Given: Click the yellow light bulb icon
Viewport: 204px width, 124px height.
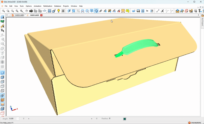Looking at the screenshot, I should point(59,11).
